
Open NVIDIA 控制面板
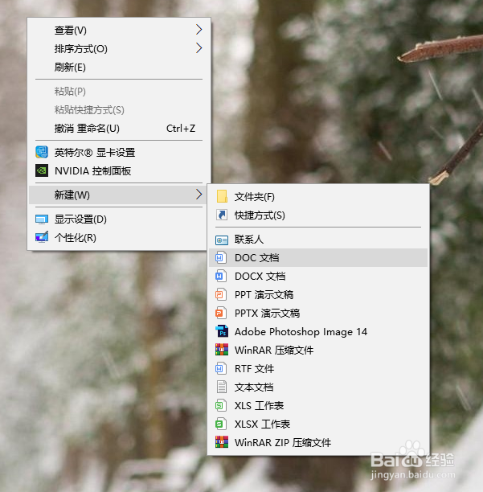tap(119, 171)
